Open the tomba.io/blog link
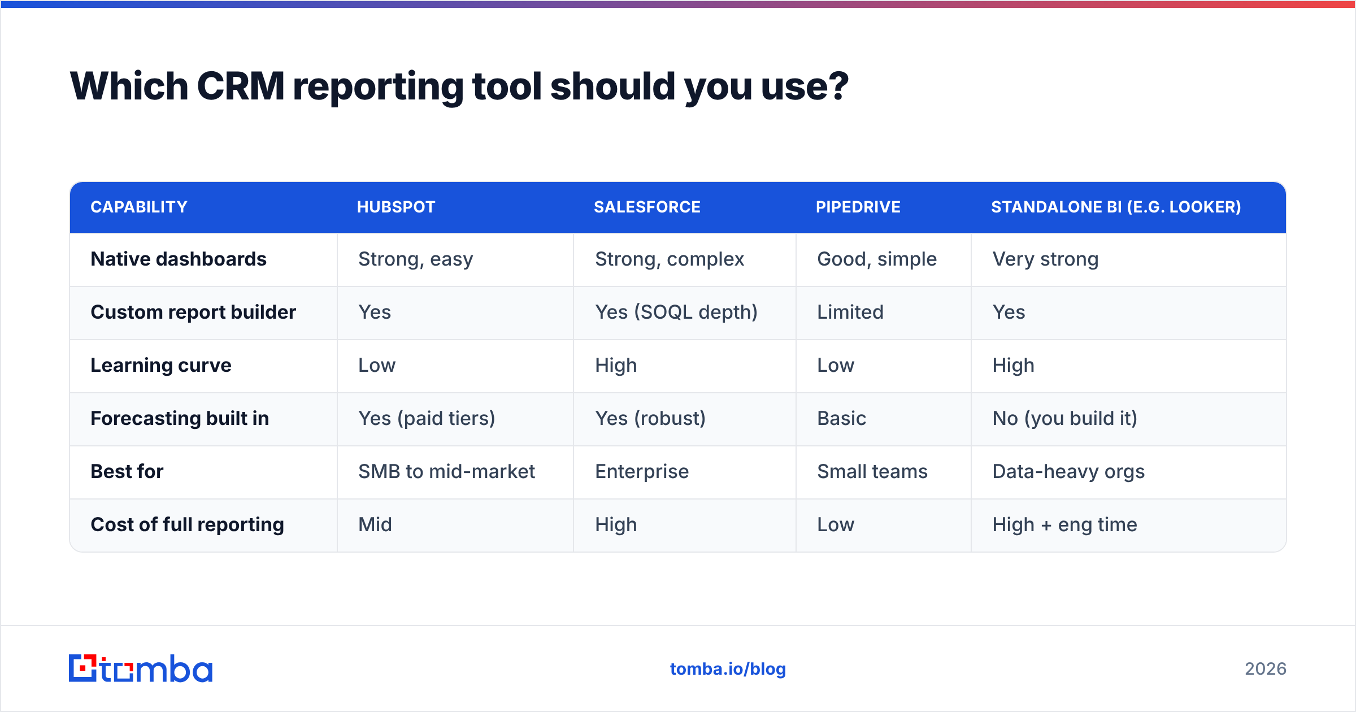The width and height of the screenshot is (1356, 712). tap(728, 669)
